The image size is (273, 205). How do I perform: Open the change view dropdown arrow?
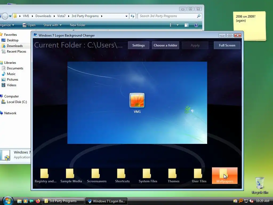[178, 25]
